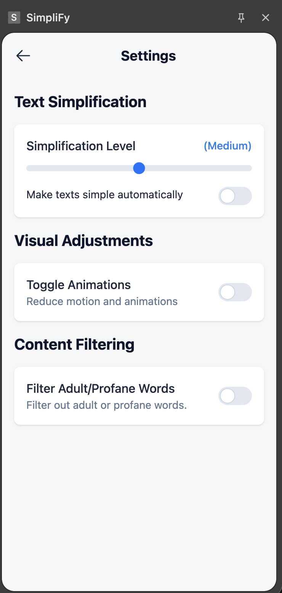Viewport: 282px width, 593px height.
Task: Click the Simplification Level slider handle
Action: [139, 168]
